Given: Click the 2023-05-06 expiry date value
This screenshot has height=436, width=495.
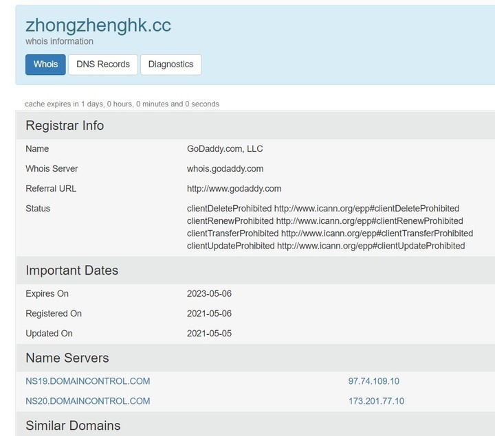Looking at the screenshot, I should pyautogui.click(x=209, y=293).
